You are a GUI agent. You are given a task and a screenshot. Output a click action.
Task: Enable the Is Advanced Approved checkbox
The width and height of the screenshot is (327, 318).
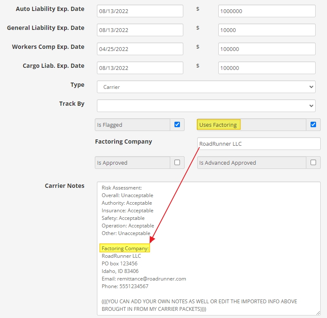[x=313, y=163]
